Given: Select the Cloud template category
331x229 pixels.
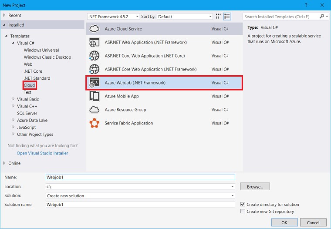Looking at the screenshot, I should pyautogui.click(x=30, y=85).
